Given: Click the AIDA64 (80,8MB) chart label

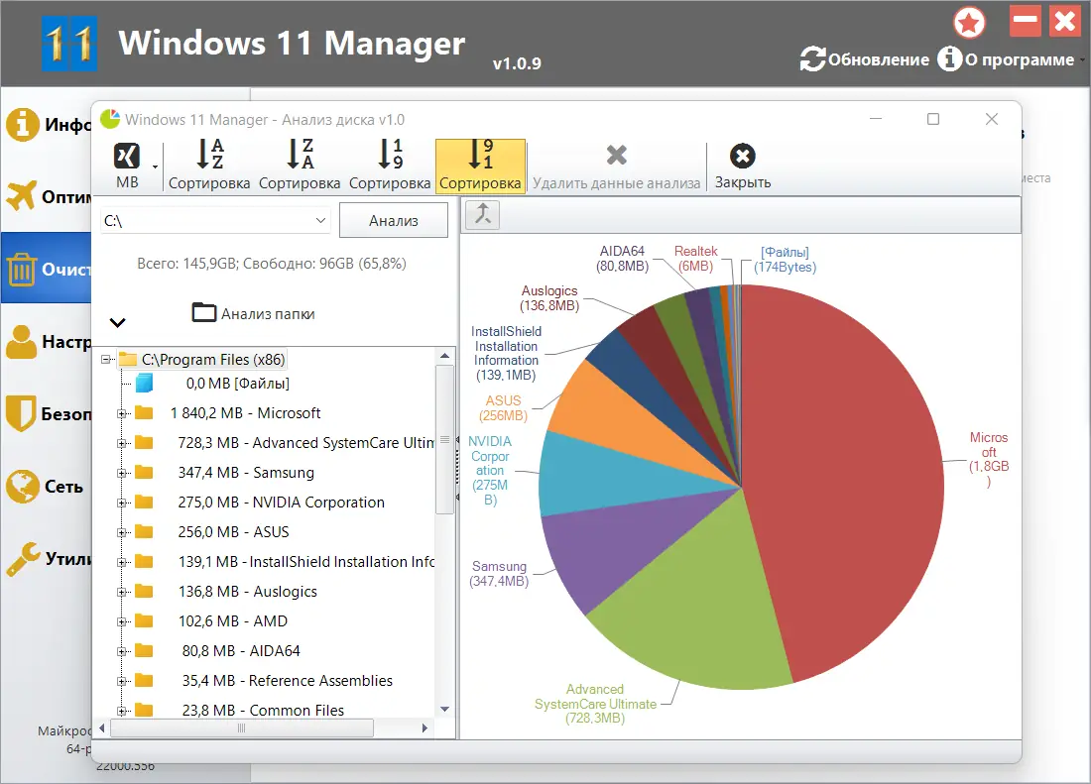Looking at the screenshot, I should pos(622,259).
